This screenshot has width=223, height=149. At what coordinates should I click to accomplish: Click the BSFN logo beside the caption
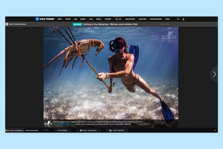[x=48, y=124]
